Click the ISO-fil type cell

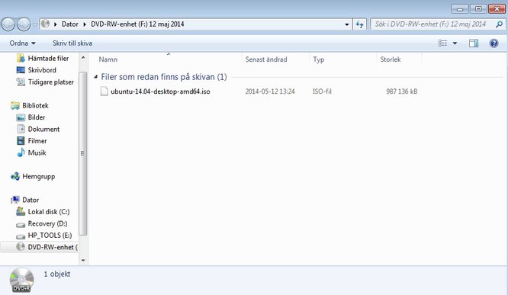click(x=322, y=91)
